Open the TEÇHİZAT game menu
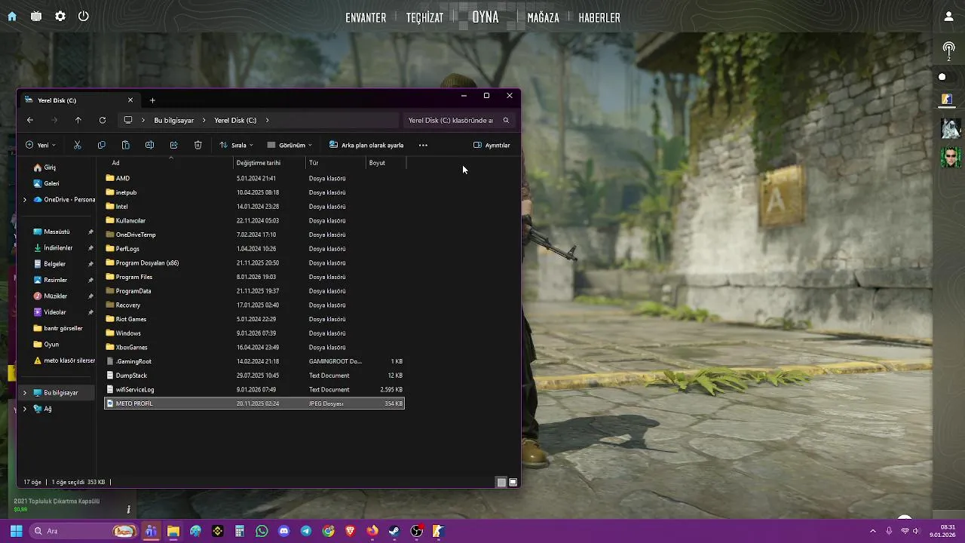965x543 pixels. [424, 17]
